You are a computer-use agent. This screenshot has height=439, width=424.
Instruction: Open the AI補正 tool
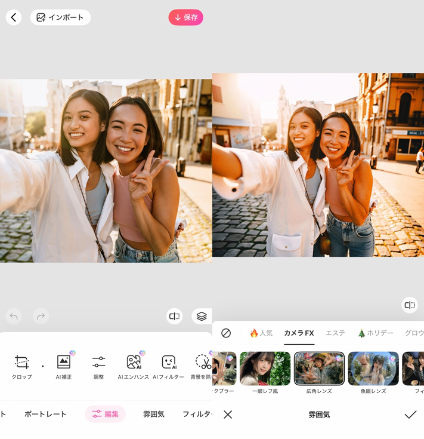pyautogui.click(x=64, y=367)
